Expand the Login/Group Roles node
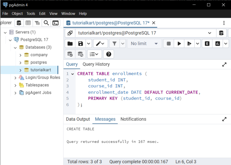The image size is (231, 165). tap(15, 78)
